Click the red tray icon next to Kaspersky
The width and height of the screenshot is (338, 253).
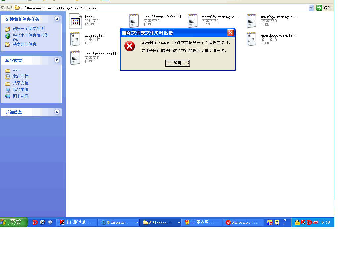tap(309, 222)
